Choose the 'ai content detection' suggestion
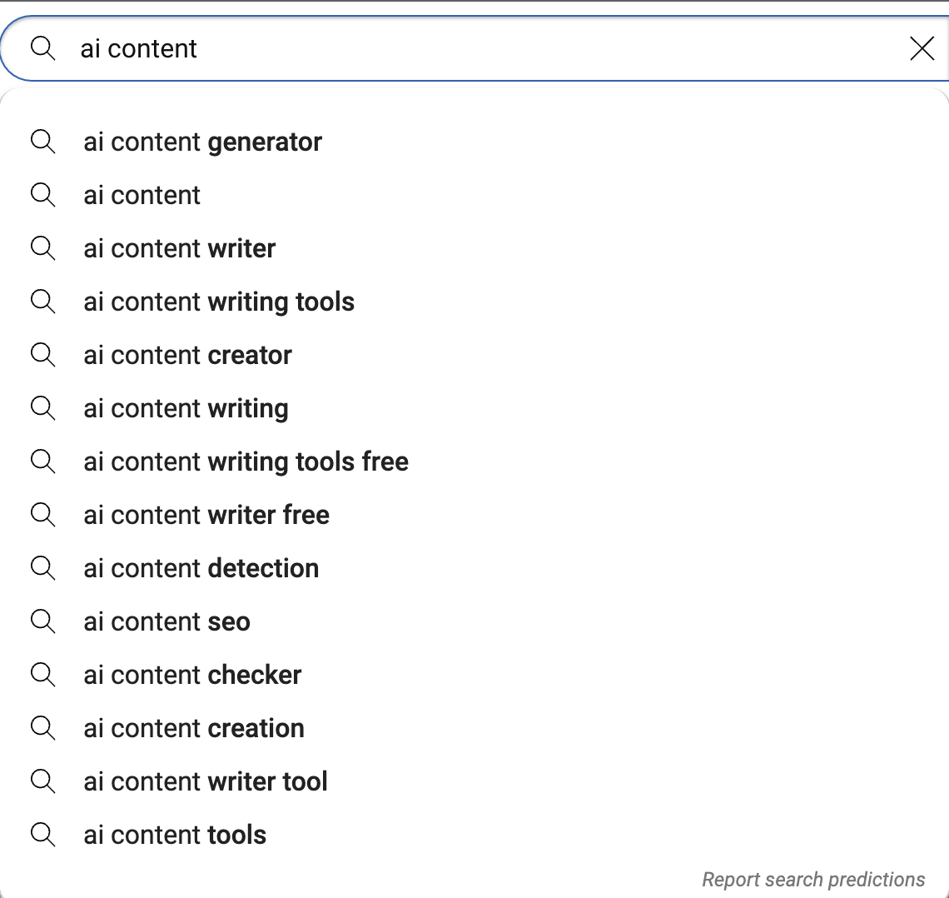This screenshot has width=949, height=898. point(474,568)
